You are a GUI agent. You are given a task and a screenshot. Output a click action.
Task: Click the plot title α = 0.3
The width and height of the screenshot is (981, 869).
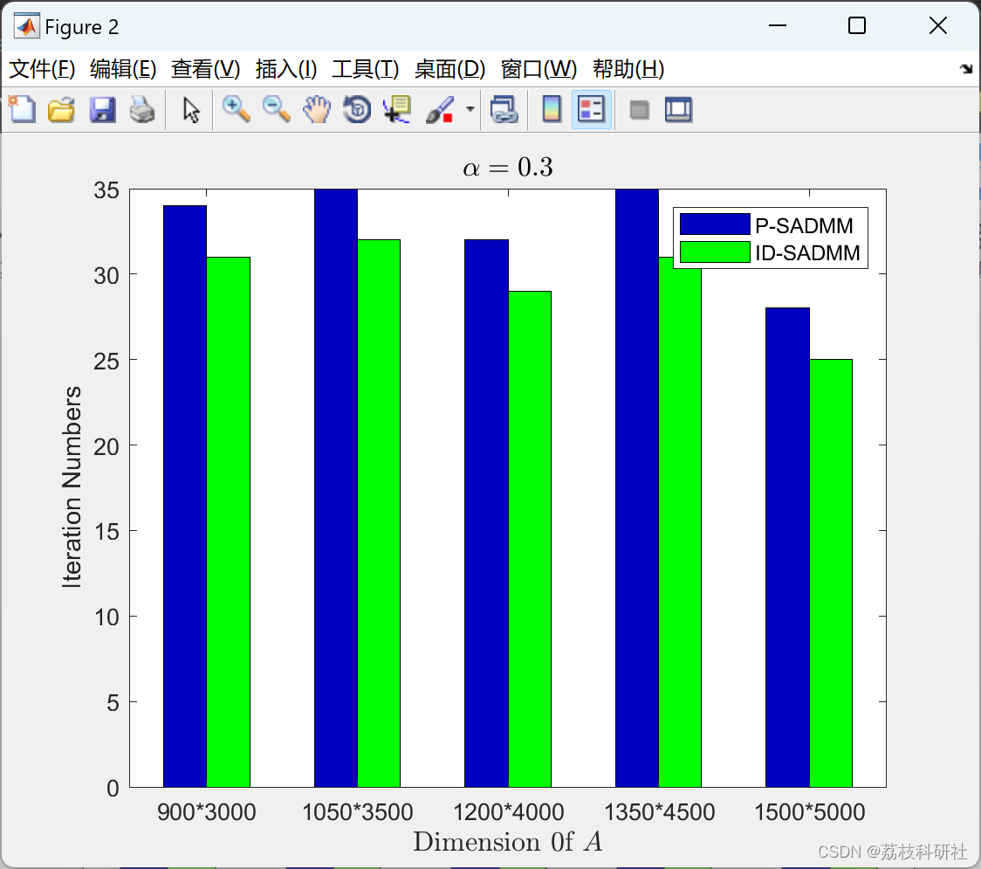pyautogui.click(x=508, y=167)
